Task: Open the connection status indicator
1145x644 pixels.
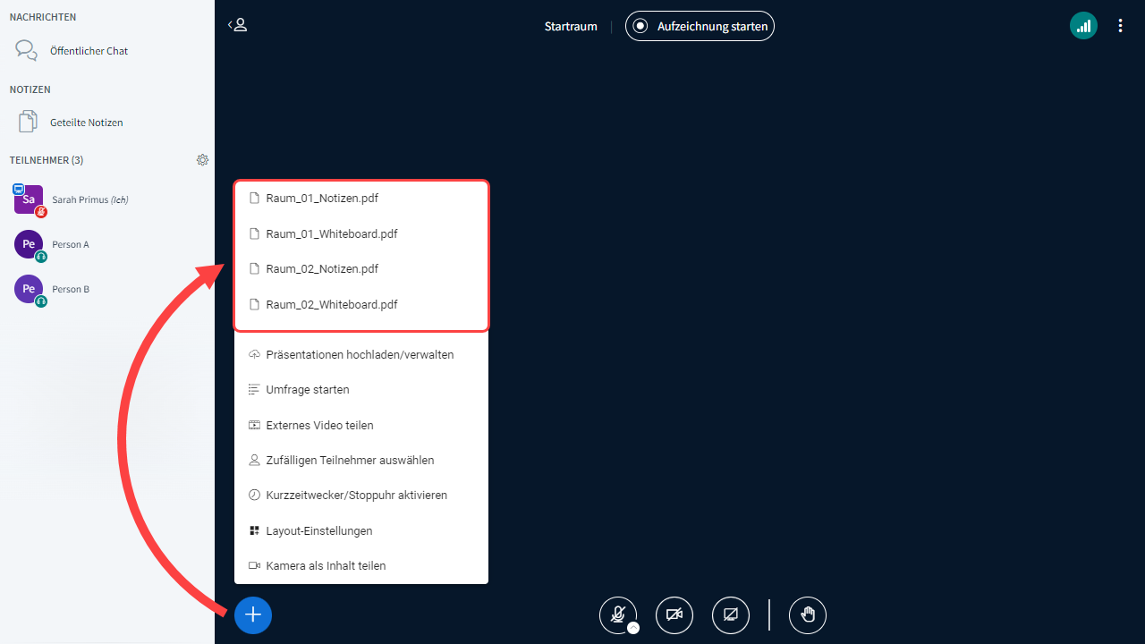Action: click(x=1083, y=26)
